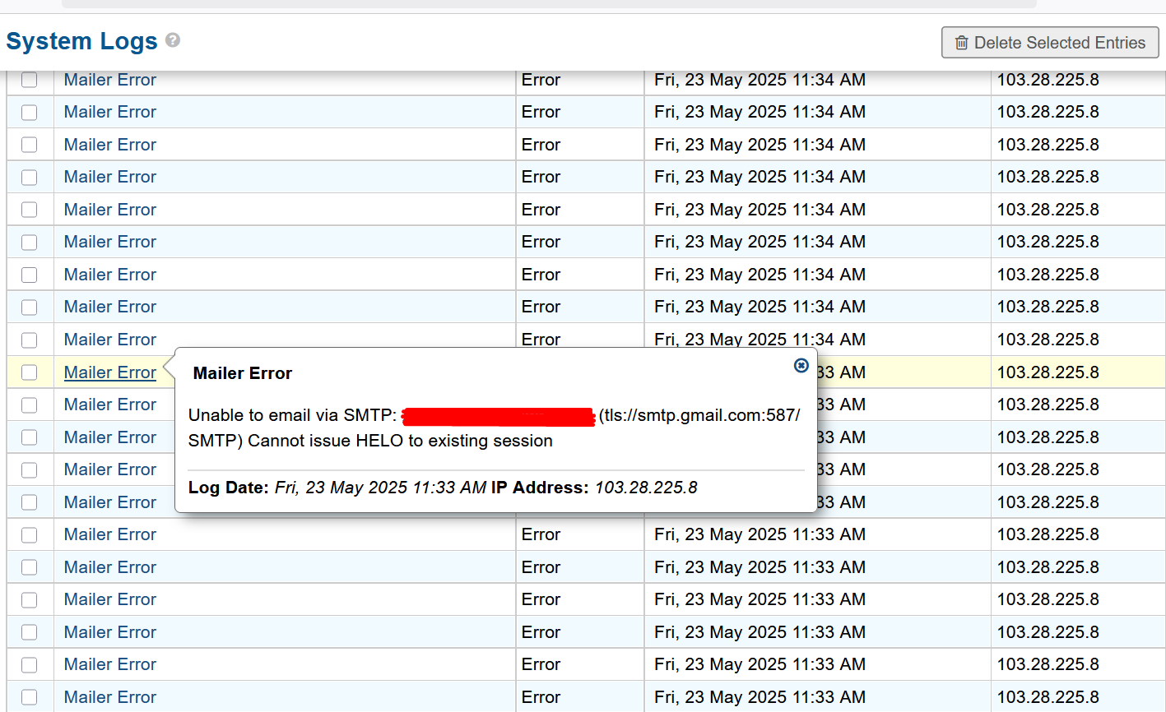
Task: Open the underlined Mailer Error link
Action: click(110, 372)
